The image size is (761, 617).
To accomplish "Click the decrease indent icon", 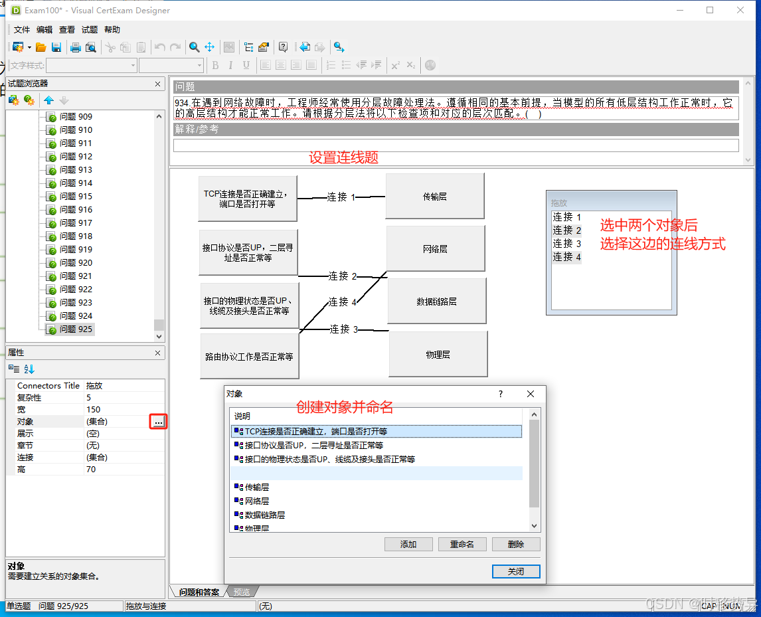I will click(x=361, y=65).
